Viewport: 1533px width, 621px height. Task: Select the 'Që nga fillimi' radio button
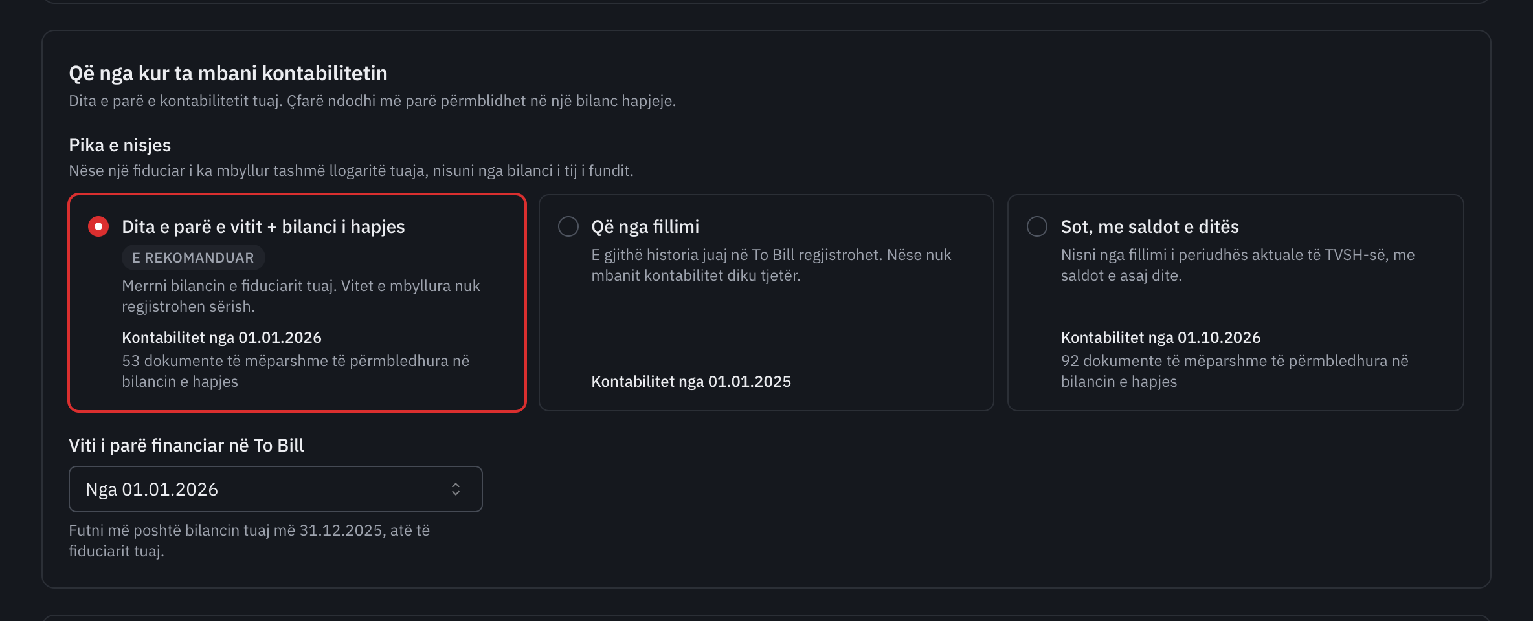click(x=568, y=226)
